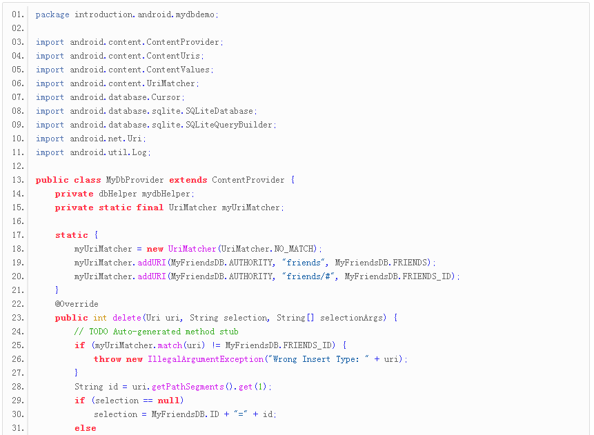594x435 pixels.
Task: Click IllegalArgumentException in the throw statement
Action: (x=206, y=359)
